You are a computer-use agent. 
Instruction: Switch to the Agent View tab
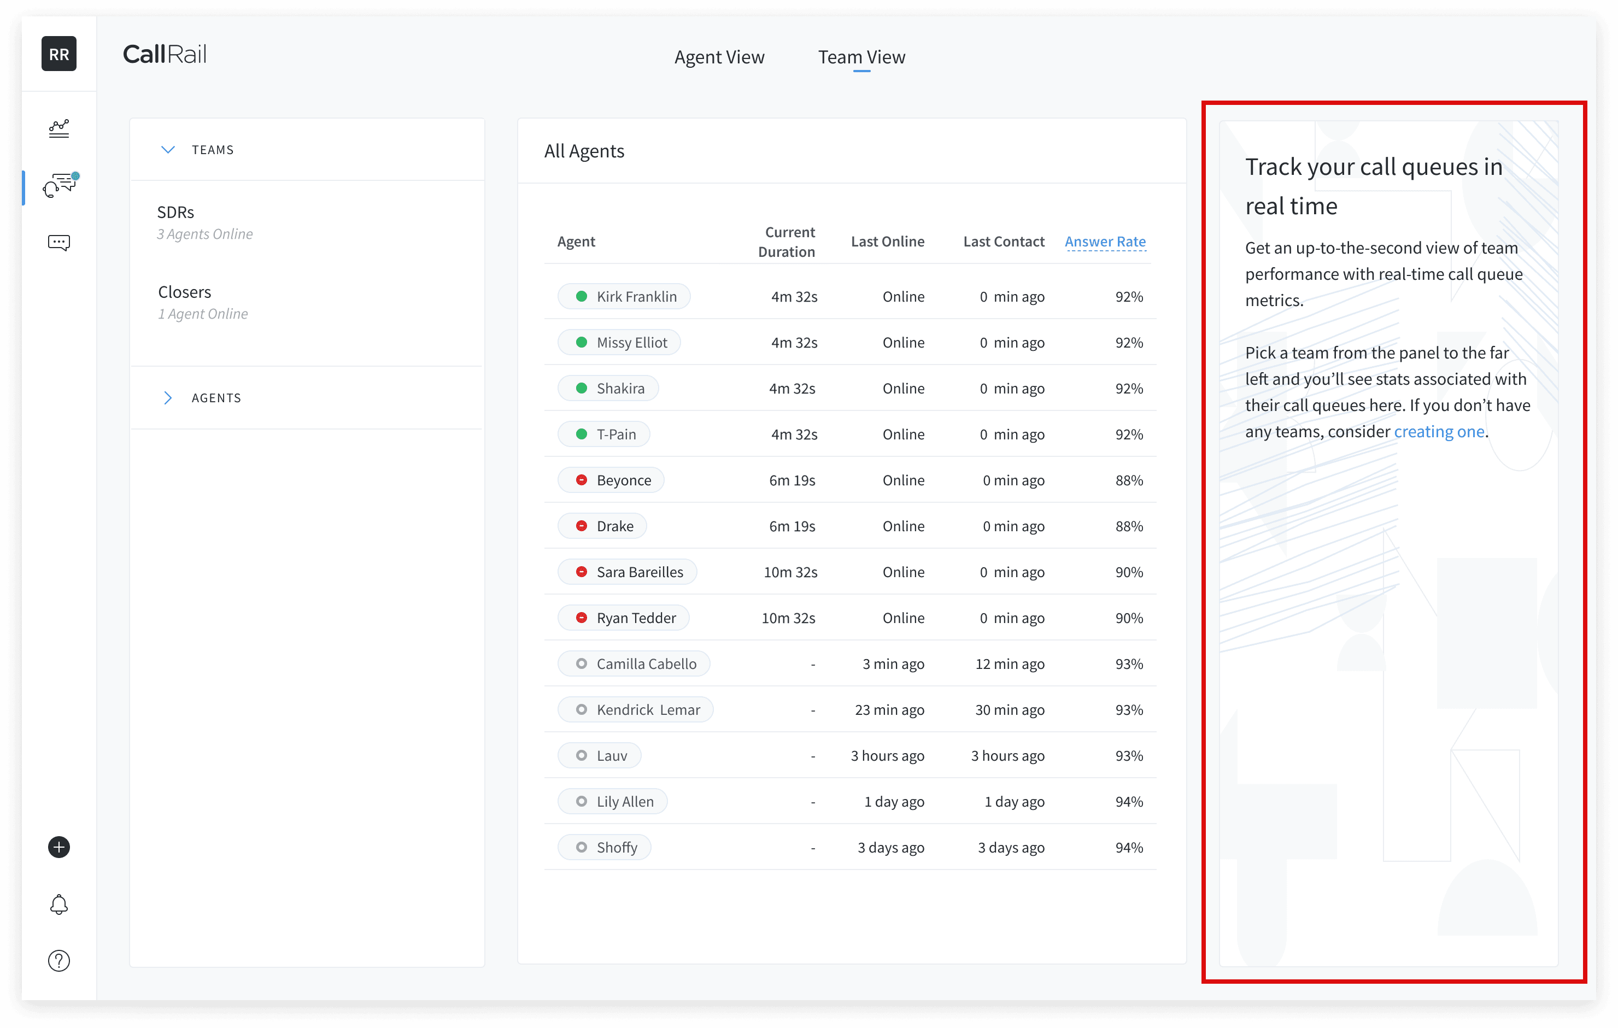[719, 57]
